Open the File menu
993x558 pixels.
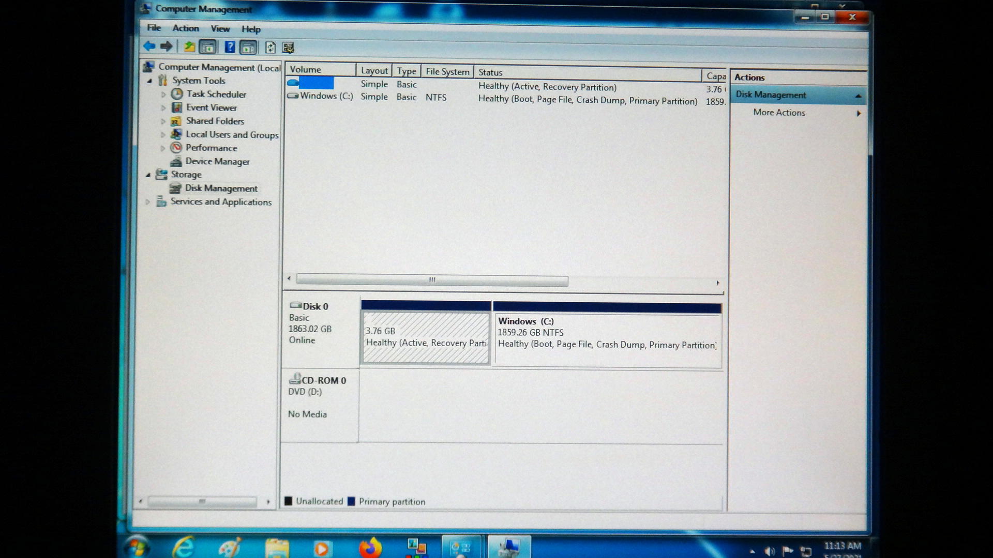coord(154,28)
